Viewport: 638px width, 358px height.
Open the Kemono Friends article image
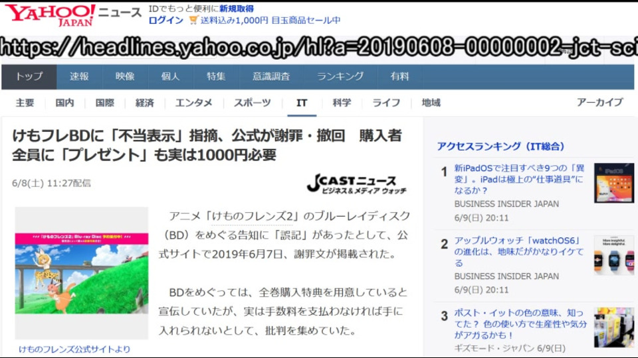click(x=82, y=272)
